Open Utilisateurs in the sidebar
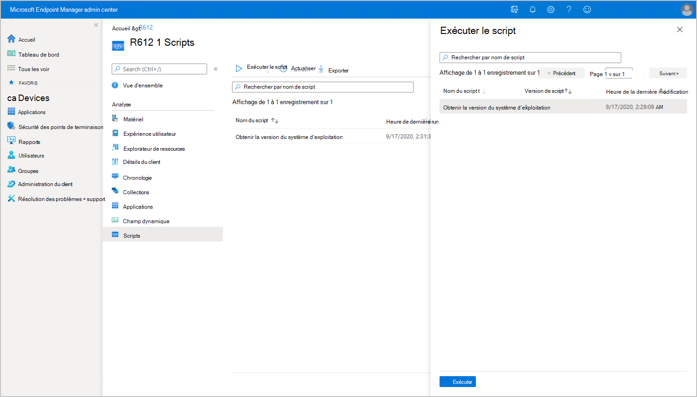The width and height of the screenshot is (697, 397). tap(31, 156)
